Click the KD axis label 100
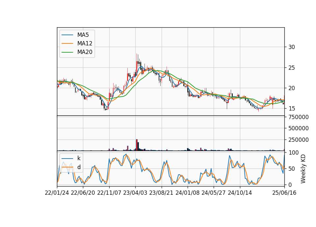The image size is (316, 227). pos(294,153)
